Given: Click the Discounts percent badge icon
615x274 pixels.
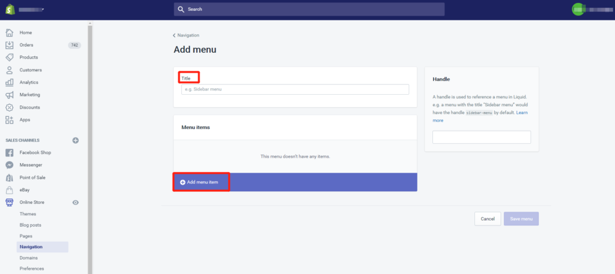Looking at the screenshot, I should pos(10,107).
